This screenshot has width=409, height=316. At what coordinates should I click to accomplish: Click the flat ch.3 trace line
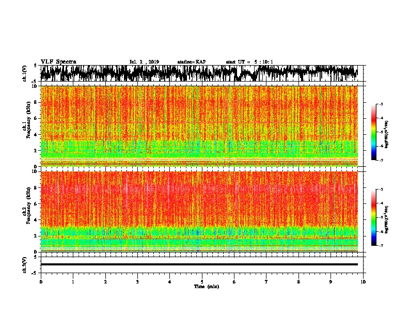pyautogui.click(x=199, y=264)
